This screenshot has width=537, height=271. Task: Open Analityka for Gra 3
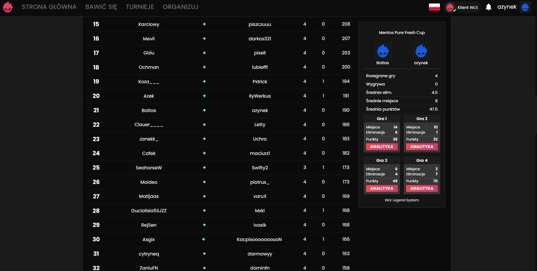tap(382, 189)
